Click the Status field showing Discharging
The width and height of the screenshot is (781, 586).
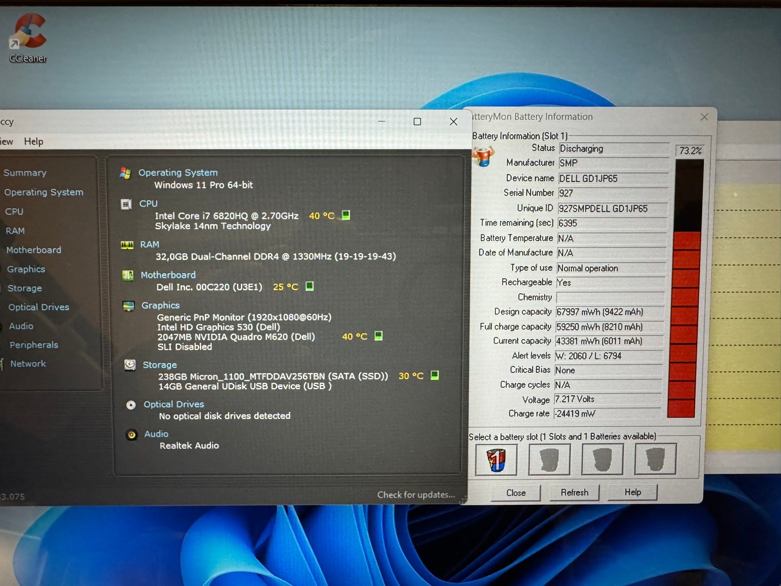(x=614, y=149)
